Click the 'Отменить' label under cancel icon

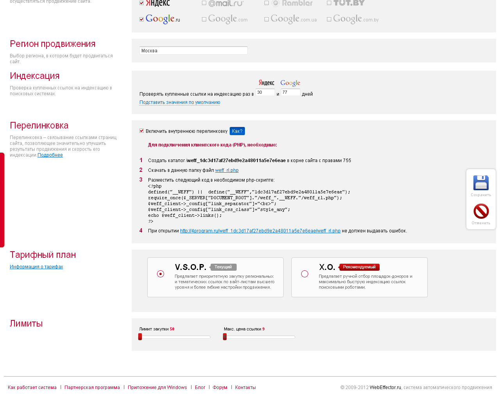[481, 223]
